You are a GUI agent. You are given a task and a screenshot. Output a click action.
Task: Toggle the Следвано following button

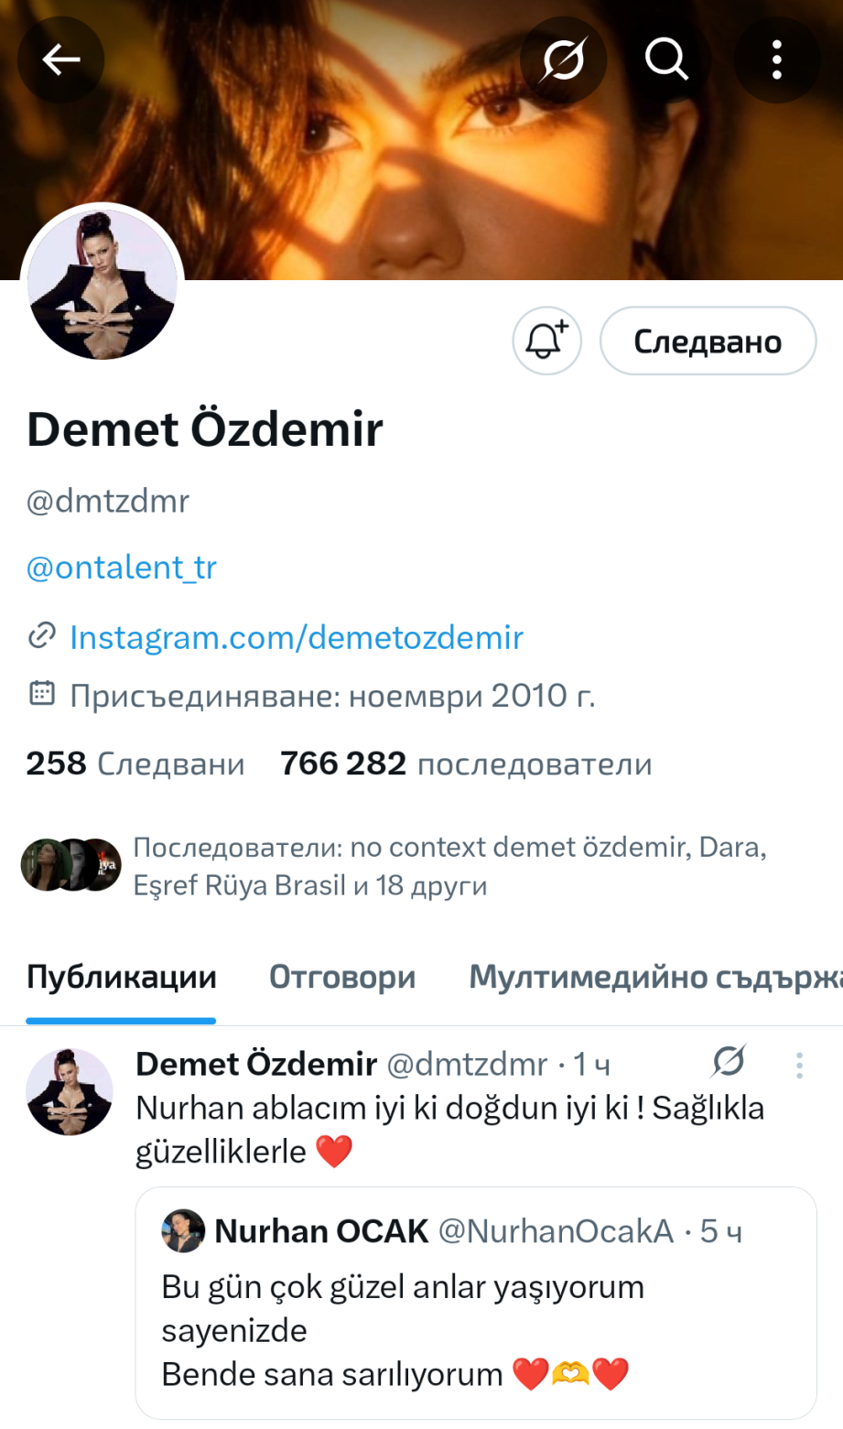click(708, 341)
